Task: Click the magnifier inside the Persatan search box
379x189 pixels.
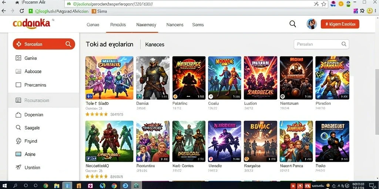Action: 344,44
